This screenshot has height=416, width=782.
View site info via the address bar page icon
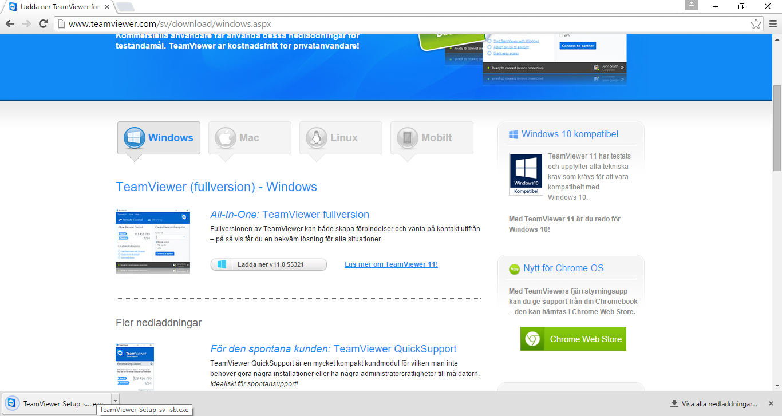click(61, 23)
